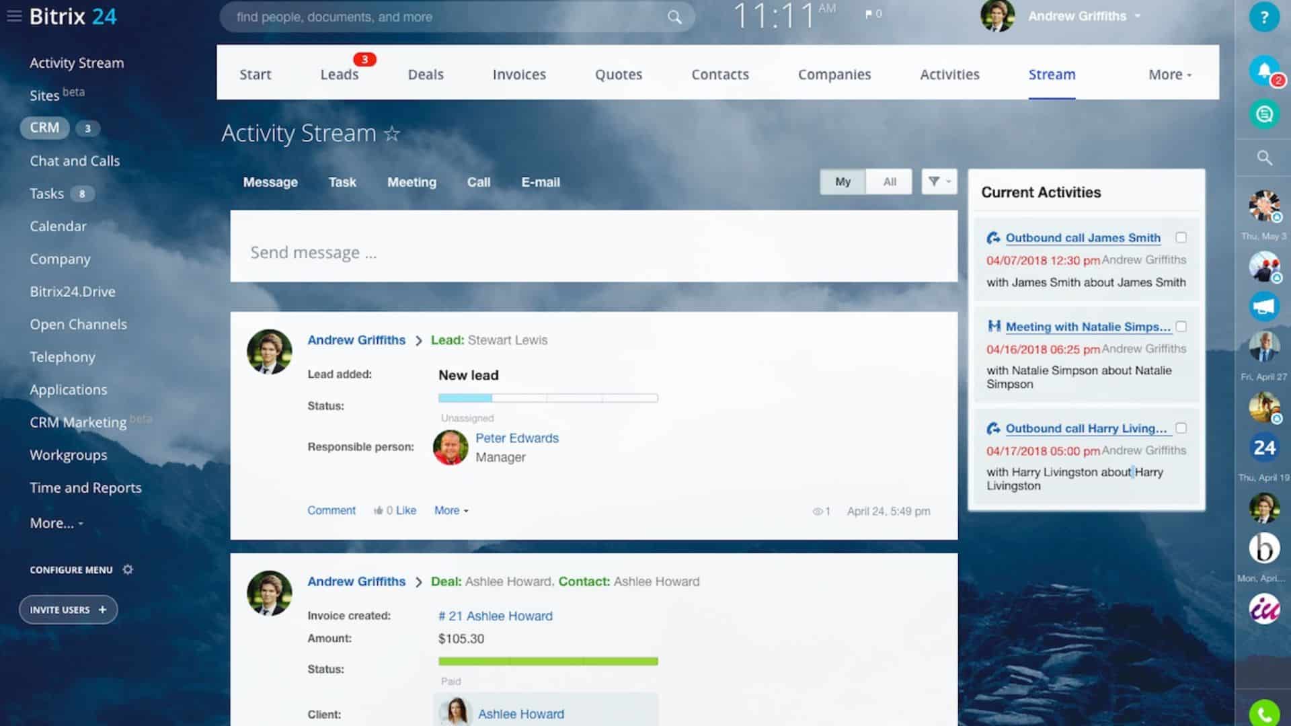Click the lead status progress bar
1291x726 pixels.
(548, 398)
